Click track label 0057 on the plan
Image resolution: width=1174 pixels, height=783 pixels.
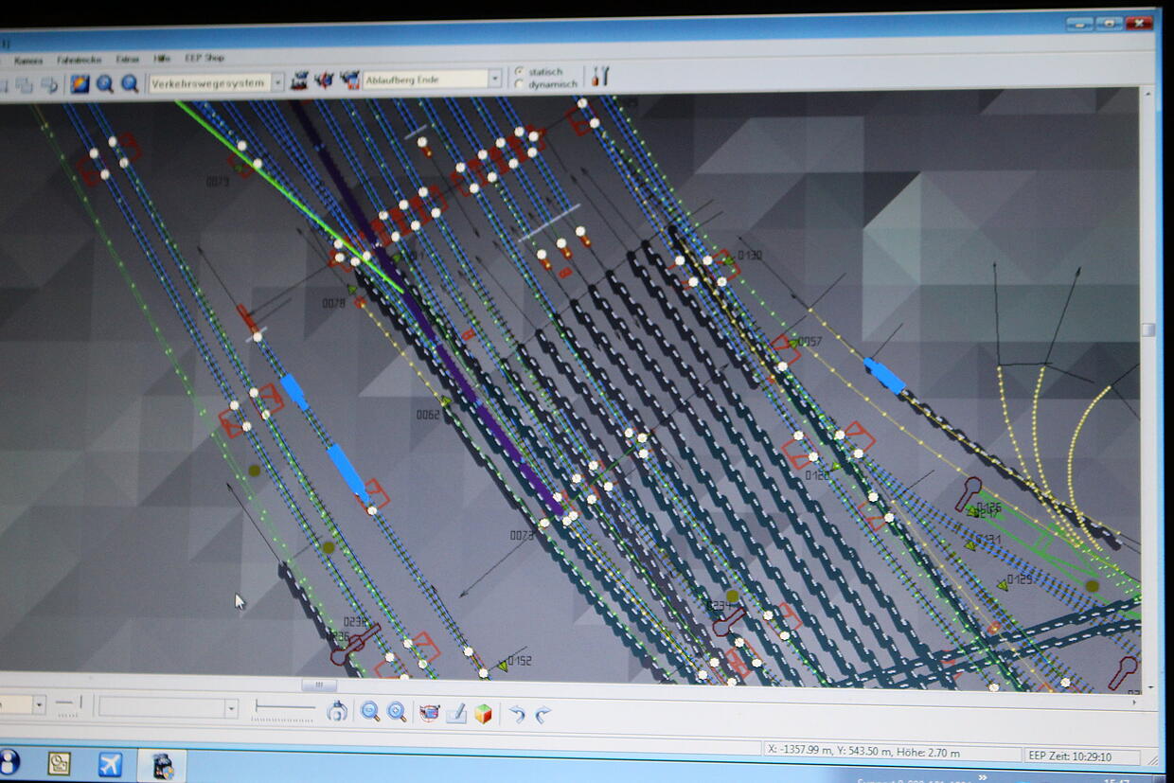click(809, 341)
